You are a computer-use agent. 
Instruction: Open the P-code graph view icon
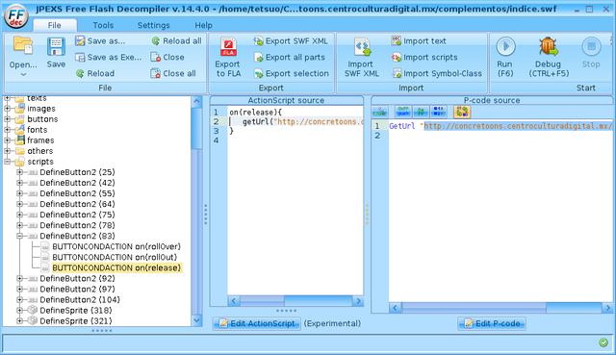(x=380, y=112)
